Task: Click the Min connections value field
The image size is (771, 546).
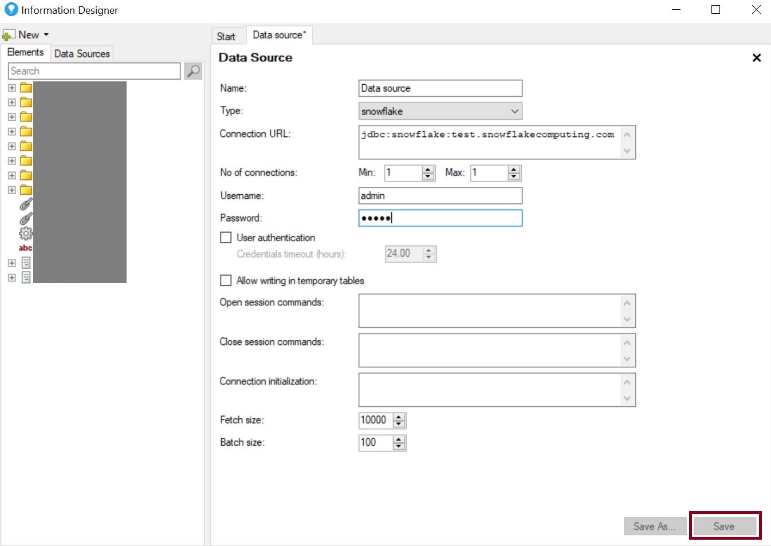Action: point(403,173)
